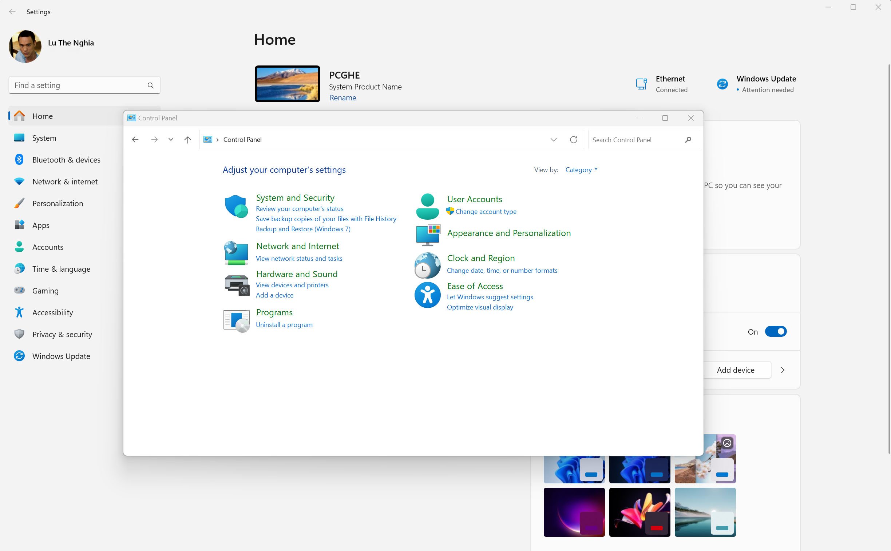Open the View by Category dropdown
891x551 pixels.
(x=581, y=170)
